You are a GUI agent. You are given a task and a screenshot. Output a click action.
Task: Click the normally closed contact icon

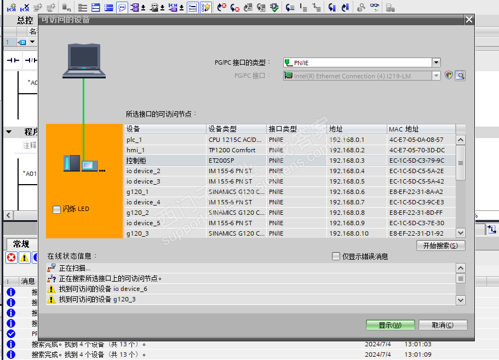[x=31, y=60]
